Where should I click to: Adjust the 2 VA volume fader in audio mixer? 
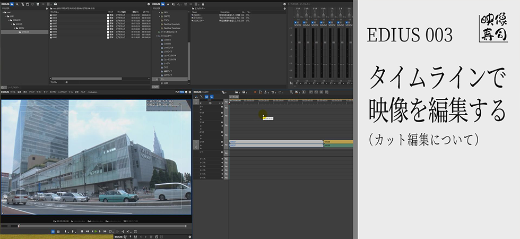308,42
